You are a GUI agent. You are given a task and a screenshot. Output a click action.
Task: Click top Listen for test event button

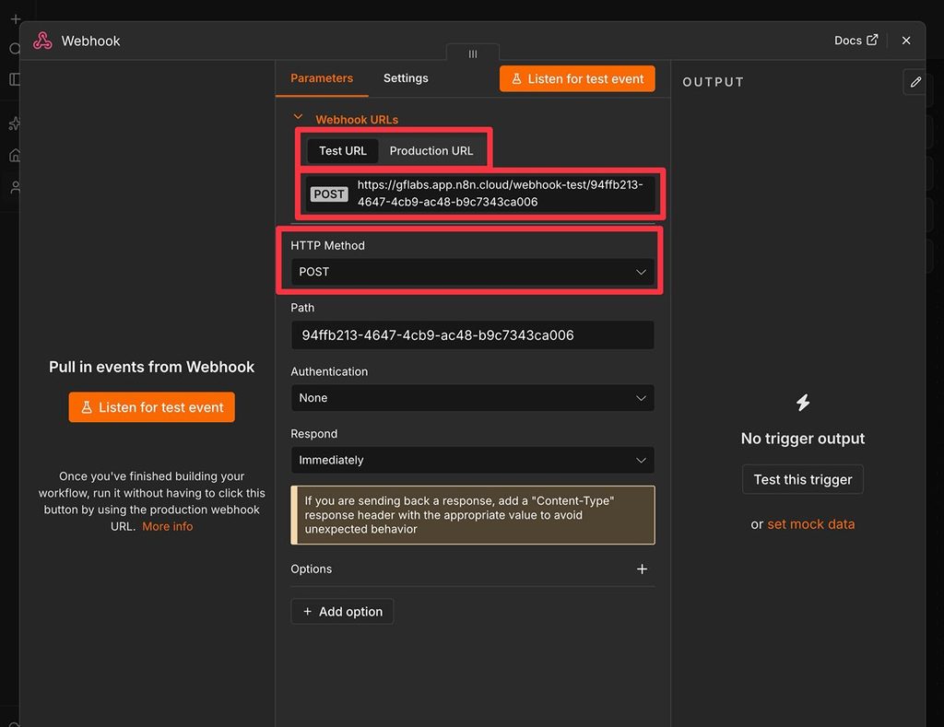click(x=577, y=79)
